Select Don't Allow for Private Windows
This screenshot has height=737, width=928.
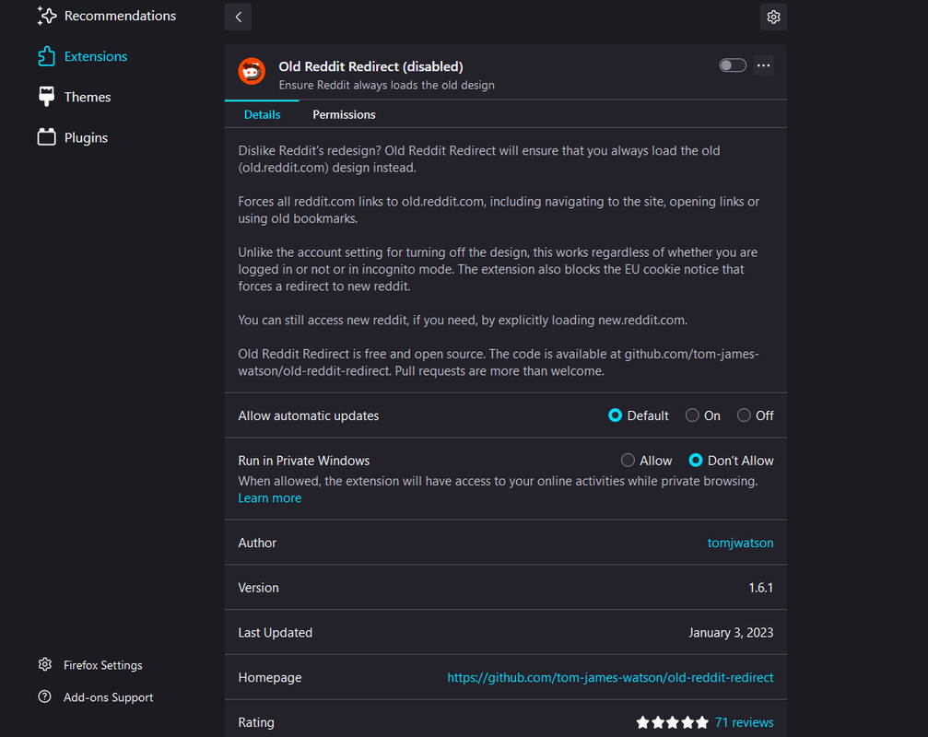pyautogui.click(x=696, y=461)
